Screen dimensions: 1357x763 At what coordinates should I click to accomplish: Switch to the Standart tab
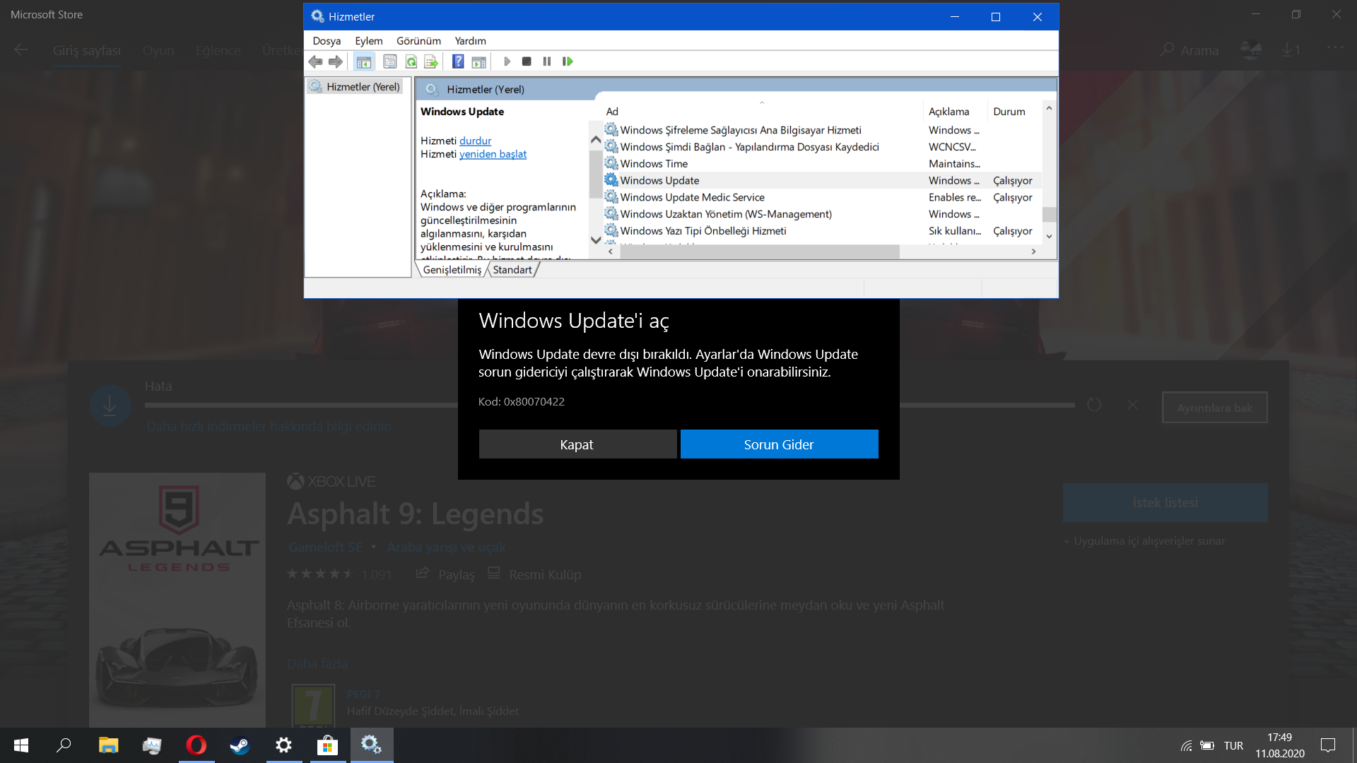click(512, 270)
